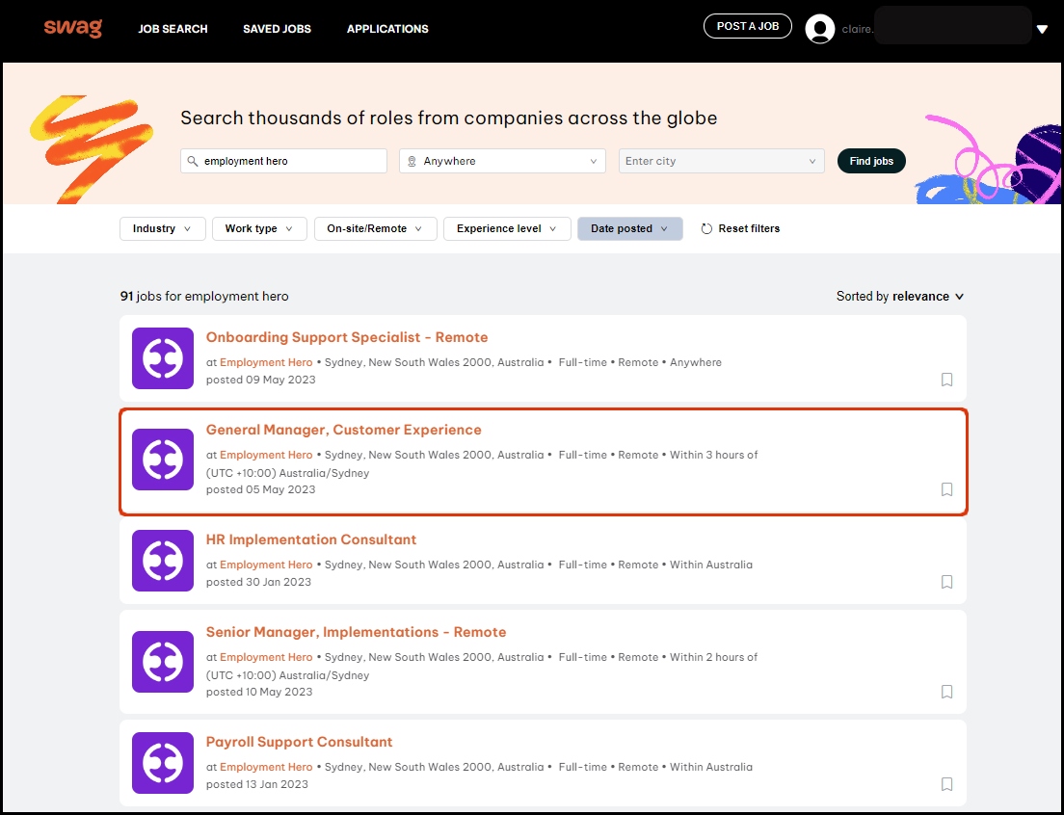
Task: Click the Swag logo
Action: click(72, 28)
